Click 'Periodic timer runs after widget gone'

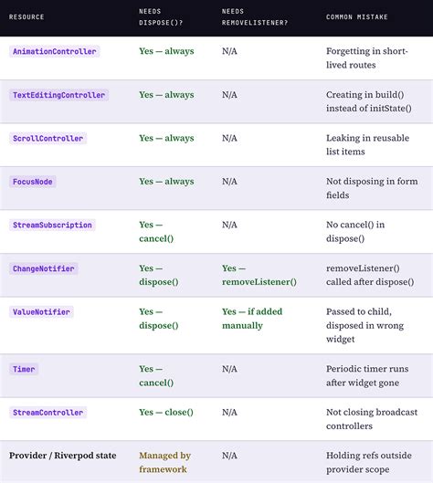coord(367,376)
